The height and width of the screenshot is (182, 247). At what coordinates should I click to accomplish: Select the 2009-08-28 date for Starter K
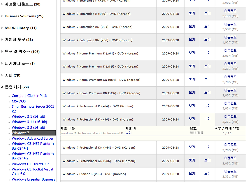170,174
